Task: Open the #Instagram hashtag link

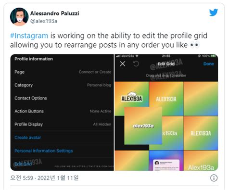Action: pos(29,36)
